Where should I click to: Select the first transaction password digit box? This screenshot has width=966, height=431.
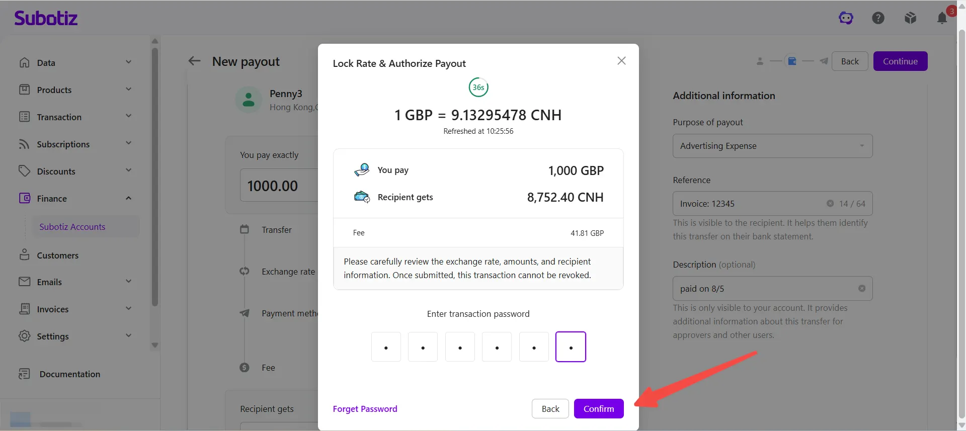[386, 347]
